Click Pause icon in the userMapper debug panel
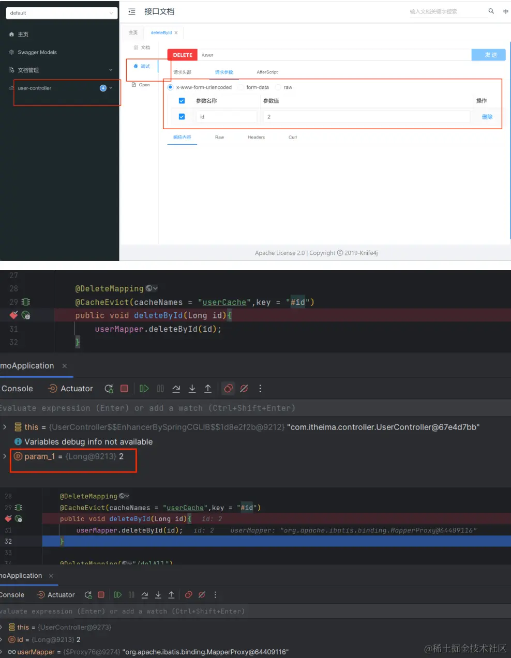 [131, 595]
